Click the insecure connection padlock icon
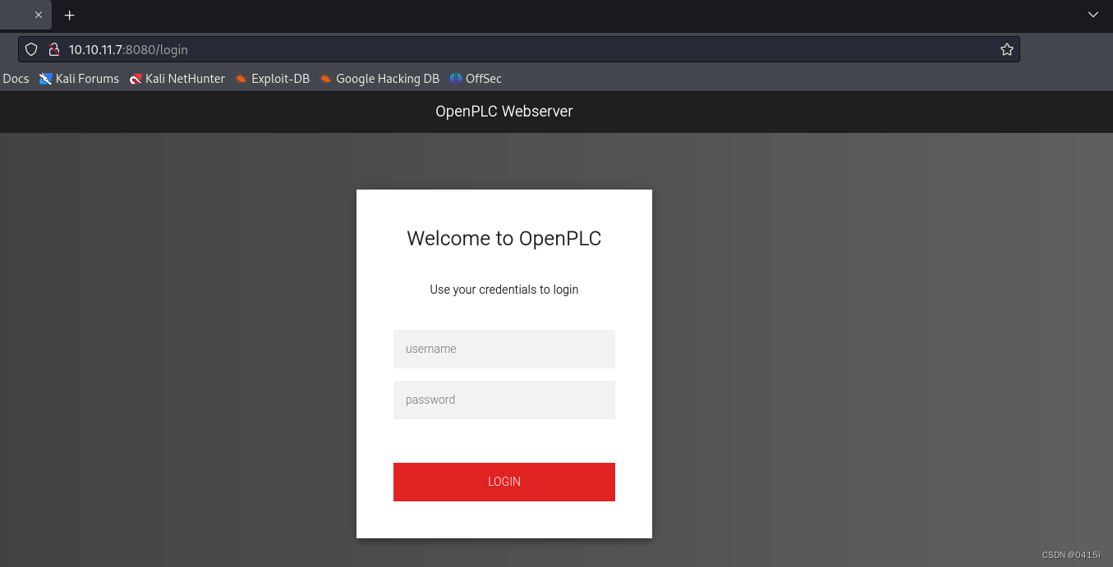 coord(54,49)
